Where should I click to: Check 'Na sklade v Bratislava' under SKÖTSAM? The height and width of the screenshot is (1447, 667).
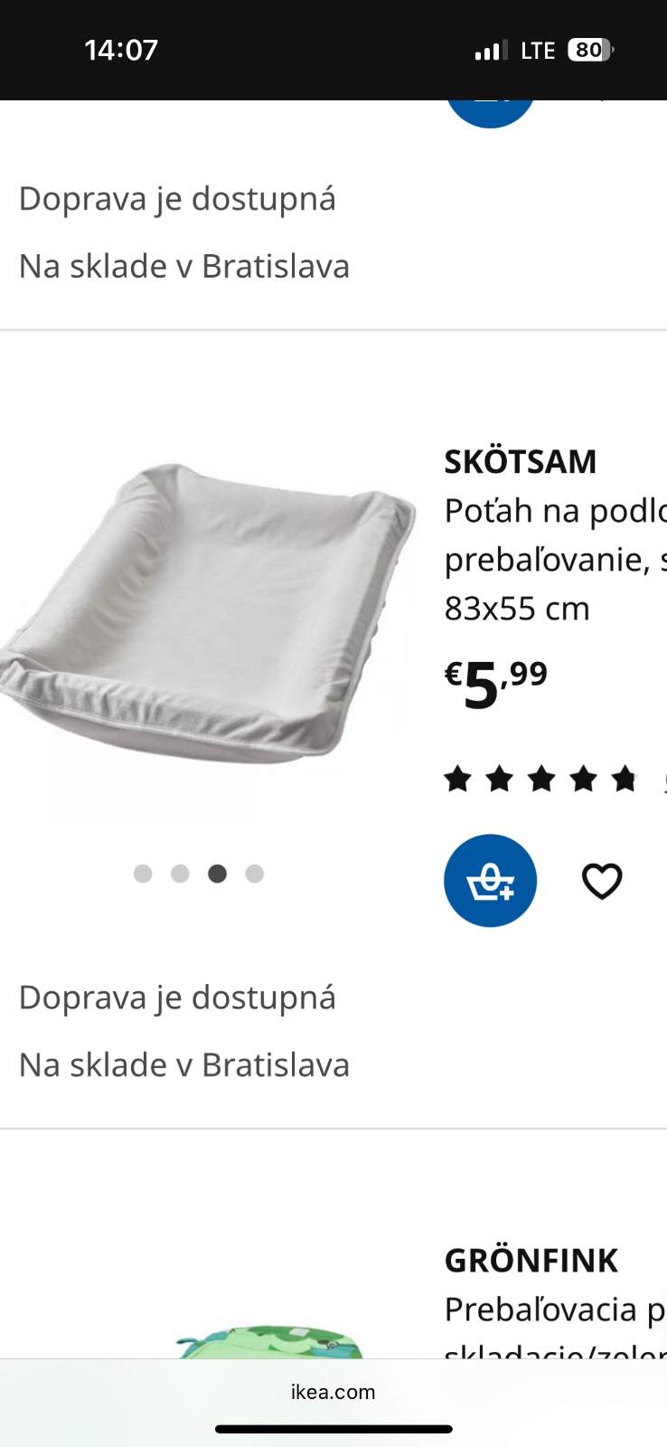coord(184,1064)
